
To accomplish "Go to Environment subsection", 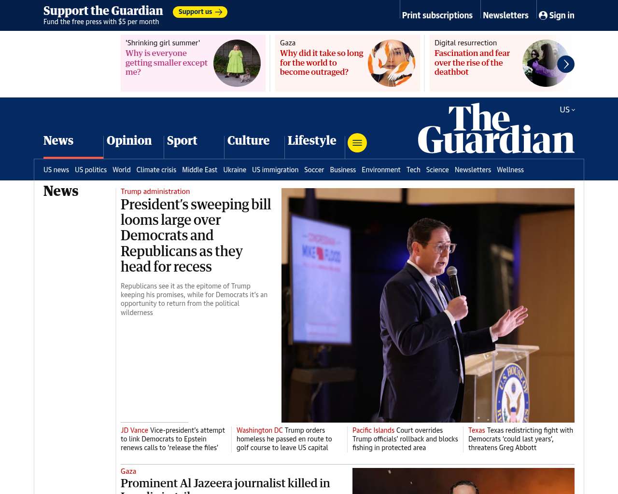I will click(x=381, y=170).
